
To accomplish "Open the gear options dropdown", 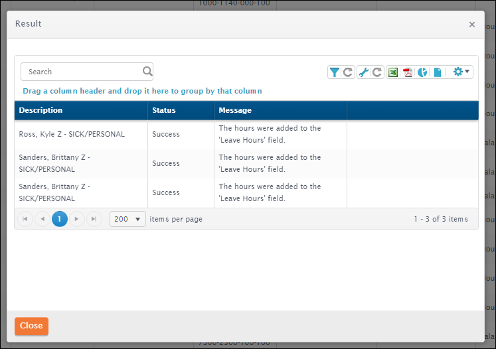I will (x=461, y=72).
